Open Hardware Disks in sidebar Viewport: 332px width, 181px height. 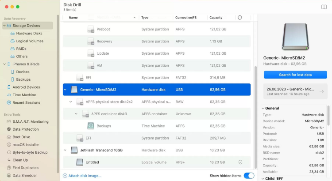coord(29,34)
